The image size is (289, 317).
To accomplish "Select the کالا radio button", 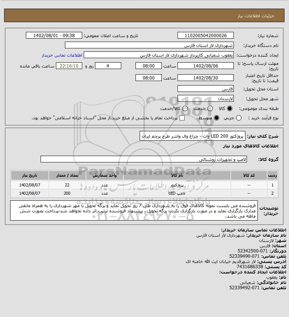I will click(x=230, y=108).
